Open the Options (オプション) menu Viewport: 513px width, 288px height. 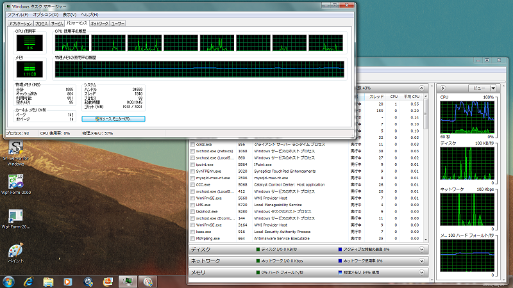tap(46, 15)
